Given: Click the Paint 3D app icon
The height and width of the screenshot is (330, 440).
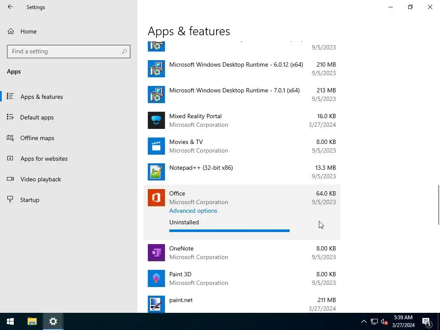Looking at the screenshot, I should point(156,278).
